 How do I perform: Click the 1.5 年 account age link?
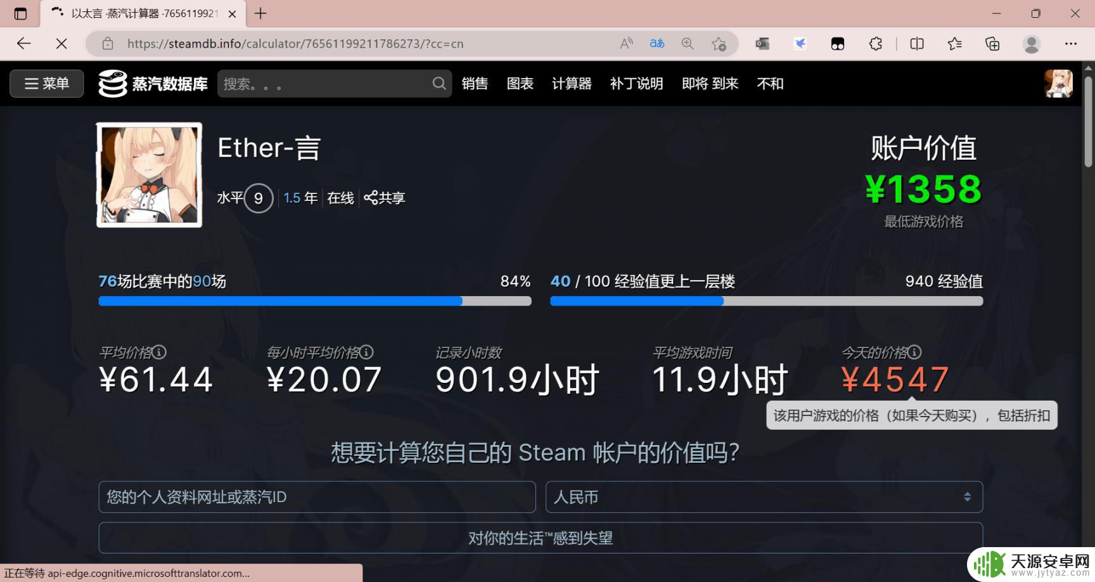click(300, 198)
